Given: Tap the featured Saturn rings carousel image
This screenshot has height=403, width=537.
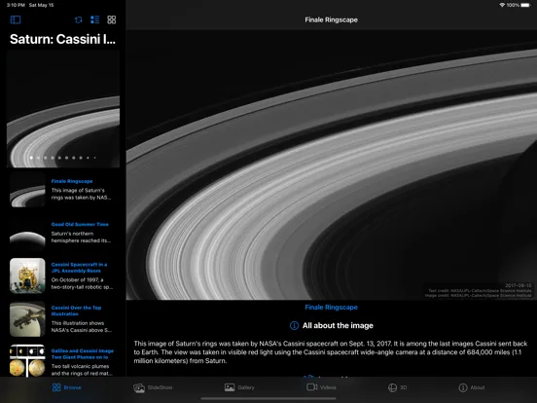Looking at the screenshot, I should (63, 109).
